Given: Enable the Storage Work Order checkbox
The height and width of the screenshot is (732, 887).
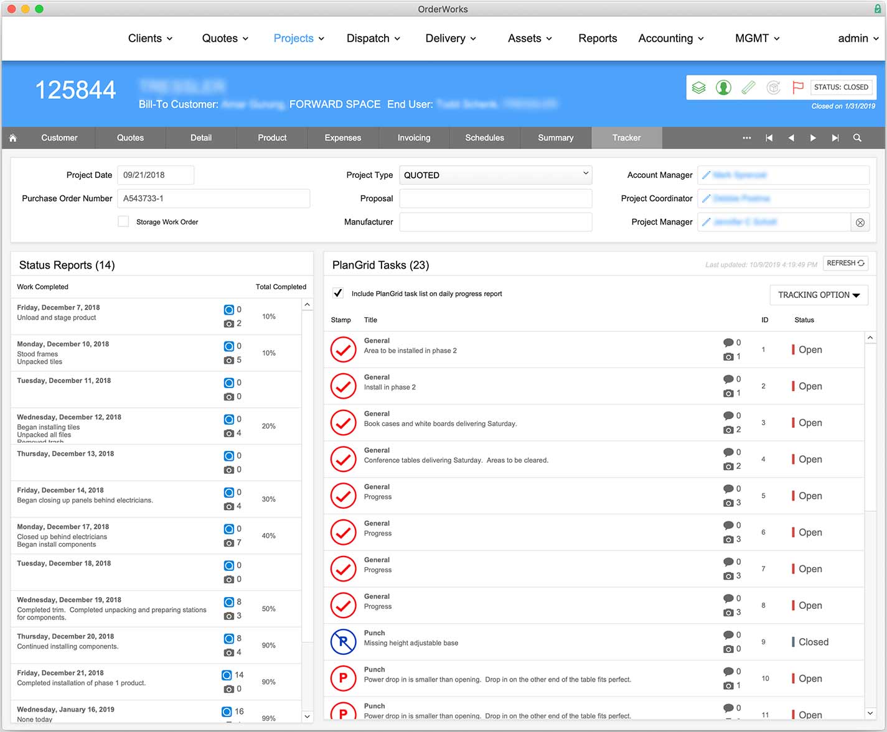Looking at the screenshot, I should coord(124,221).
